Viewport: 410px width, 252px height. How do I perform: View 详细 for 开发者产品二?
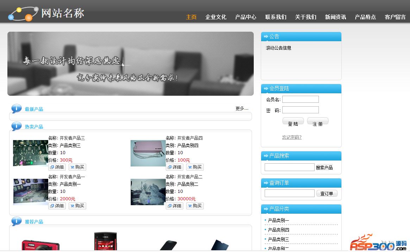[175, 206]
